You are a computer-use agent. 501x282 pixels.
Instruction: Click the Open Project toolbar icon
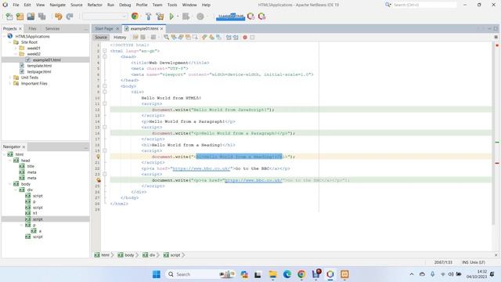31,16
